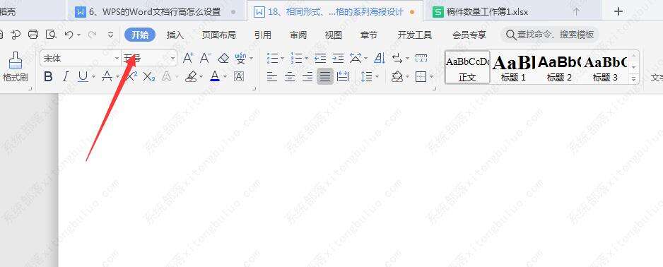
Task: Toggle justified text alignment
Action: (324, 76)
